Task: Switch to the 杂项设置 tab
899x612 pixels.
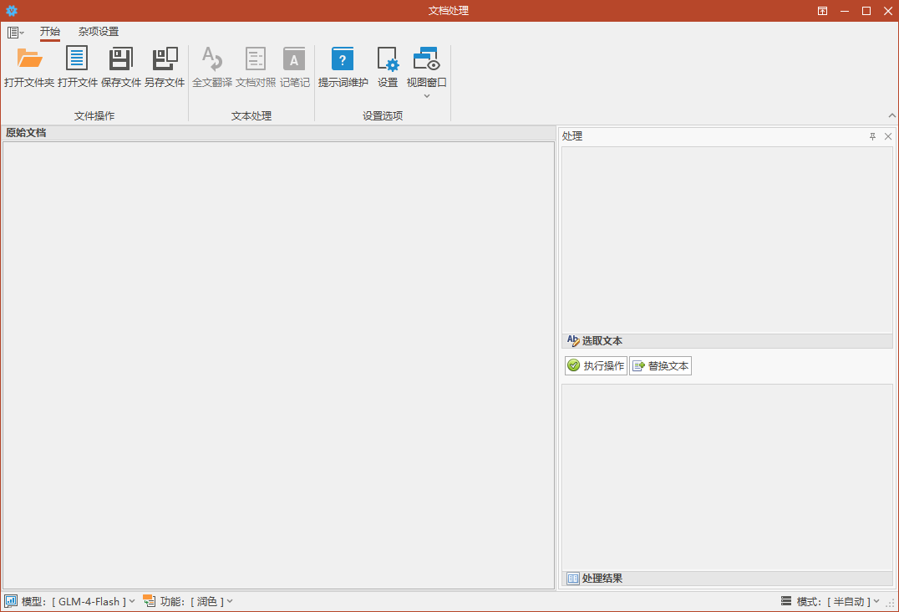Action: 99,32
